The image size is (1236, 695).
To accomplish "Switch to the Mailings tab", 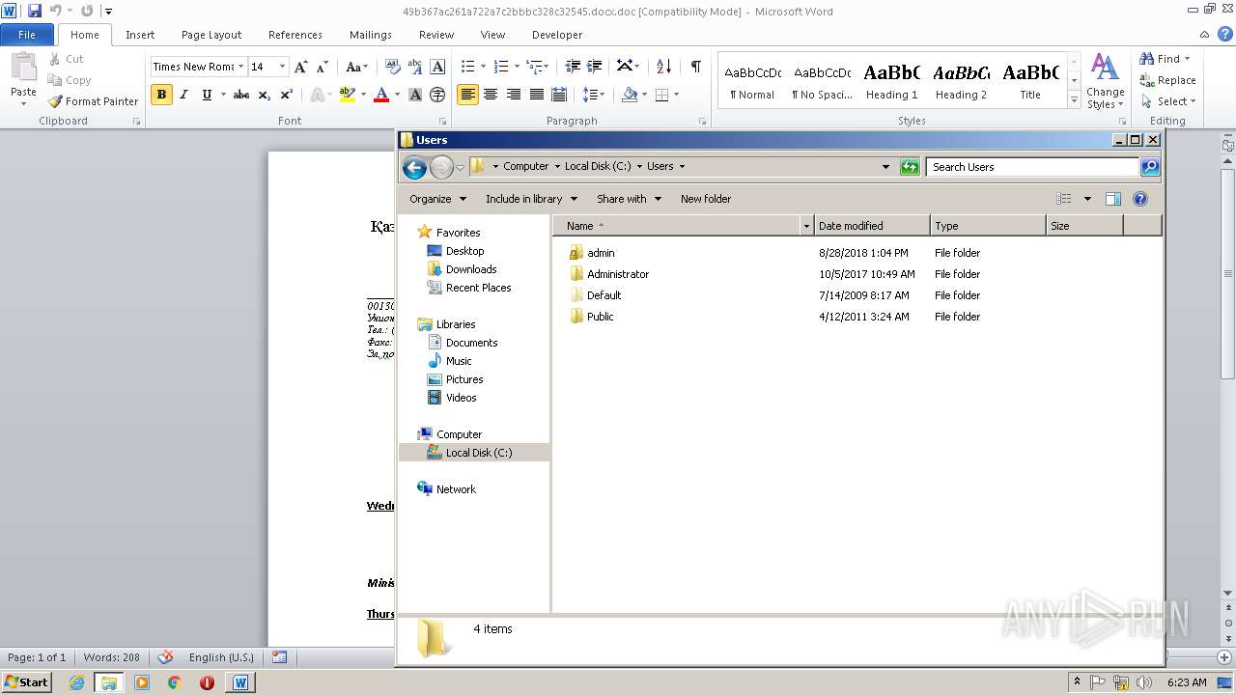I will (x=371, y=35).
